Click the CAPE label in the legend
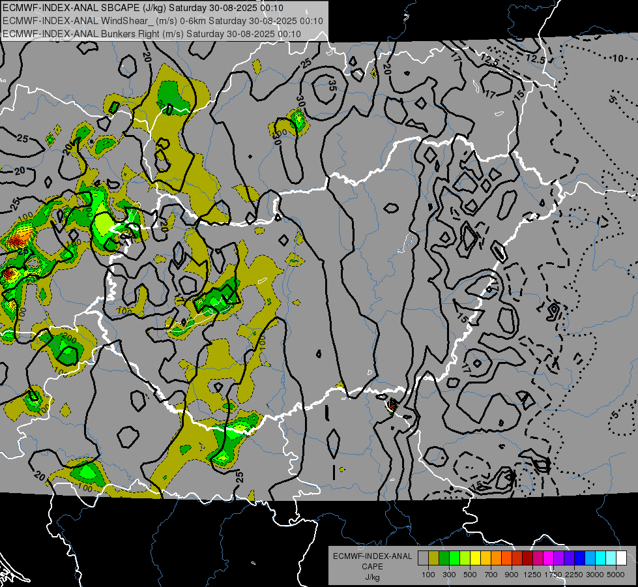Screen dimensions: 638x587 pyautogui.click(x=372, y=566)
